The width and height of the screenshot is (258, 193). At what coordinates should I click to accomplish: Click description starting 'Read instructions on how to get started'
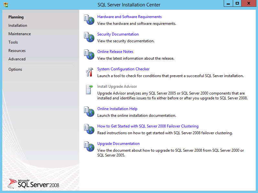click(x=165, y=133)
